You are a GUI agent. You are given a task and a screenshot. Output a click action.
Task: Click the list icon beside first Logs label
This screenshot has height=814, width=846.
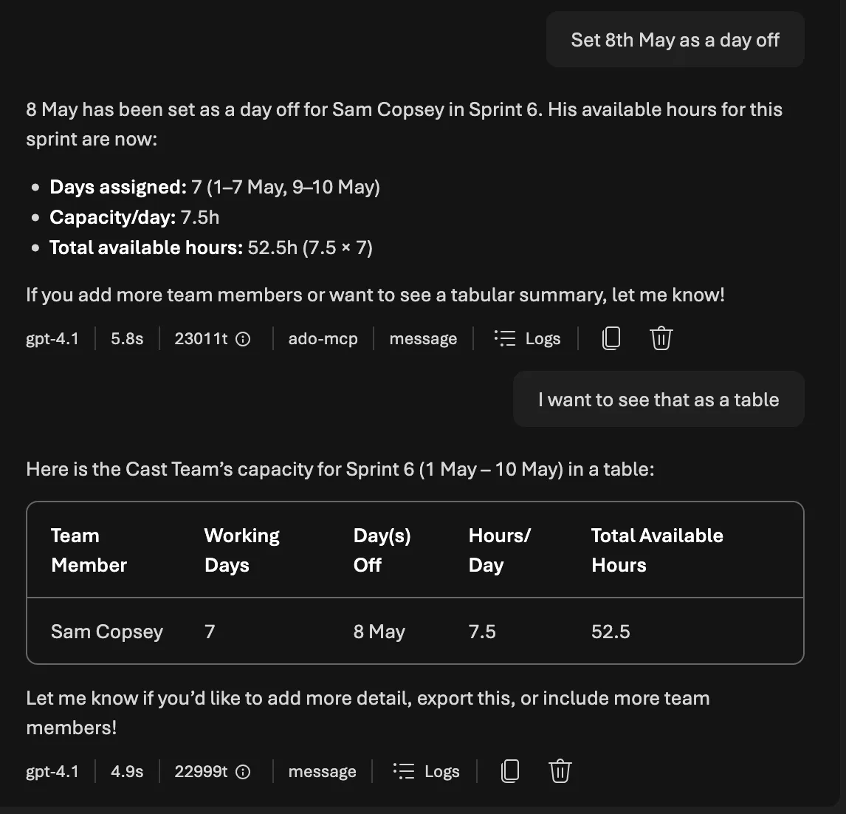[x=504, y=338]
